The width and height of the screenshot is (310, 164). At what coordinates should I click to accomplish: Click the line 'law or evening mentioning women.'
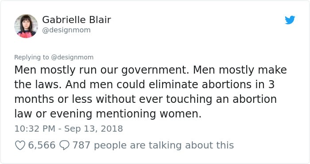click(x=108, y=114)
